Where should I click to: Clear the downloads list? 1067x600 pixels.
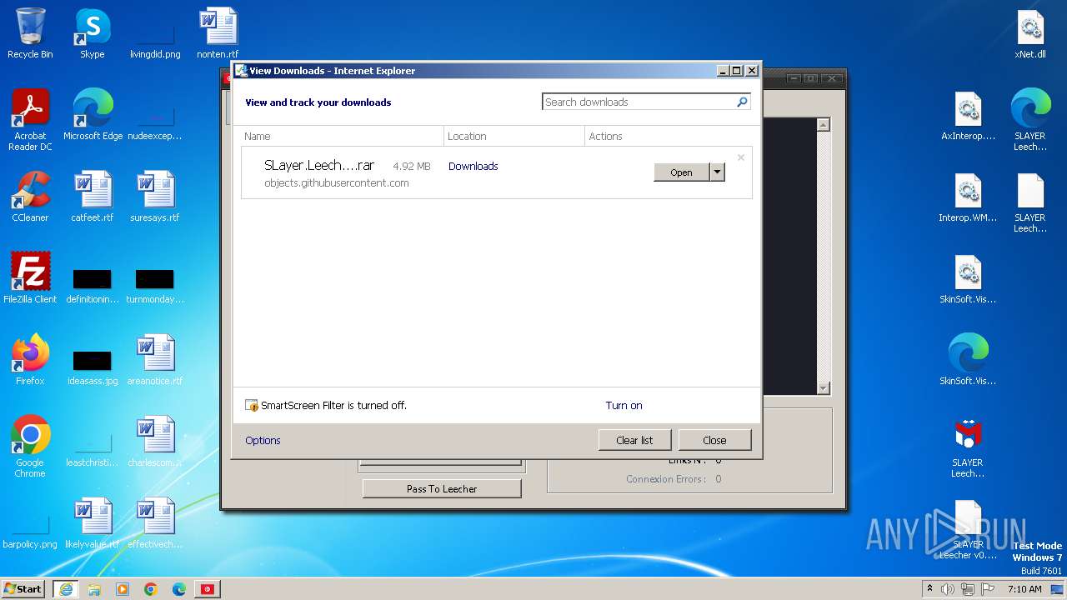click(634, 440)
